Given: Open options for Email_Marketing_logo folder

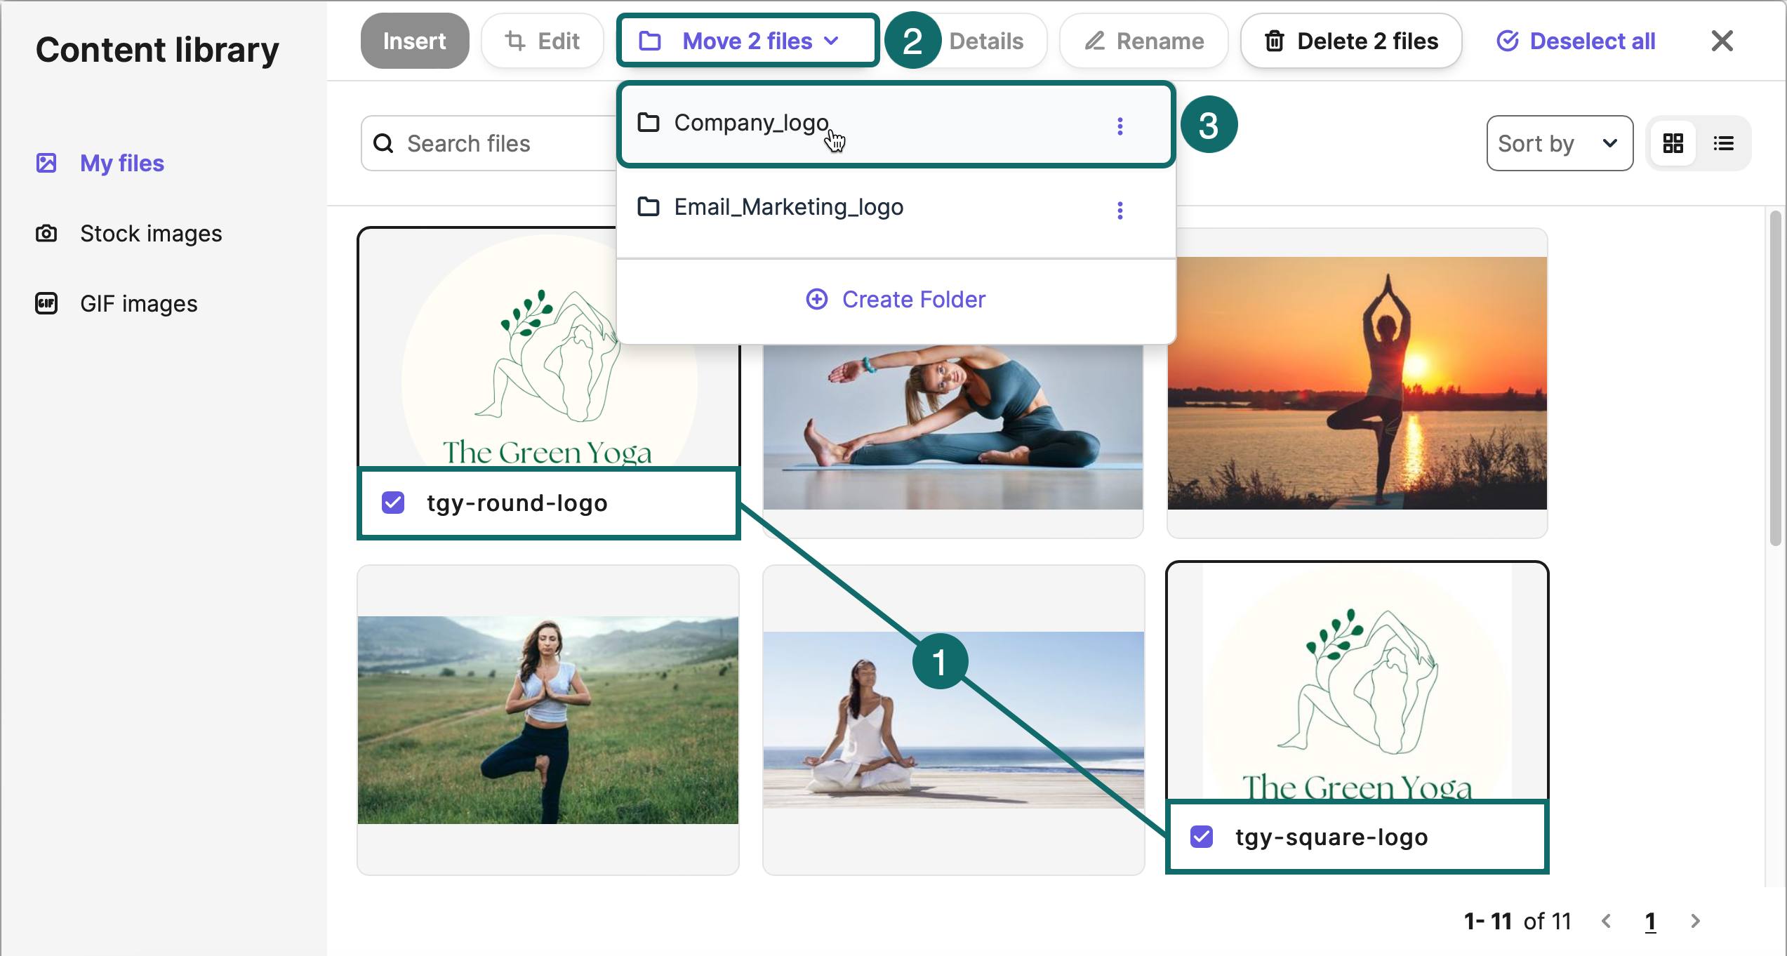Looking at the screenshot, I should tap(1120, 211).
